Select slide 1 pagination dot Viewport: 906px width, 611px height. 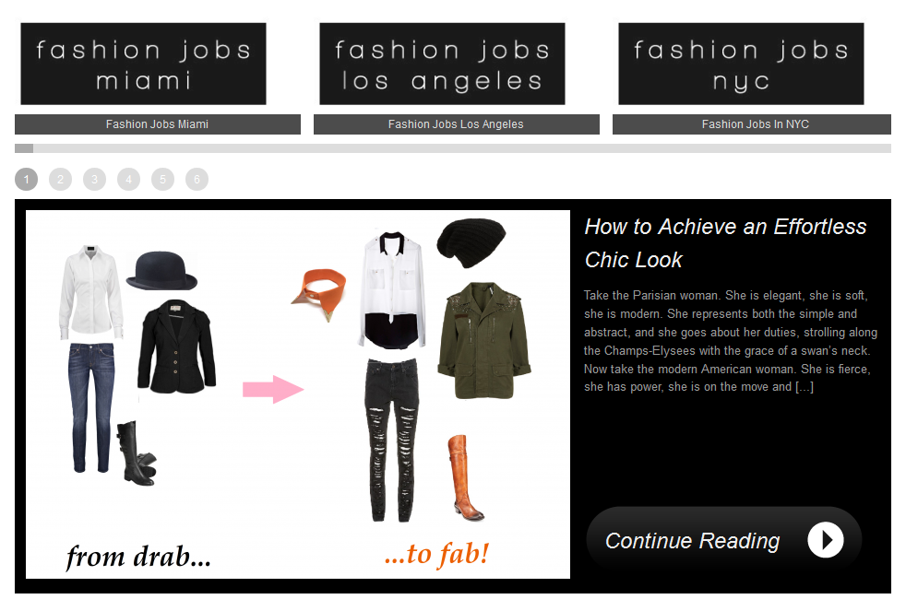[26, 180]
